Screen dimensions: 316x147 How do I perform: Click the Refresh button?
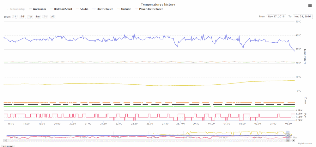8,146
